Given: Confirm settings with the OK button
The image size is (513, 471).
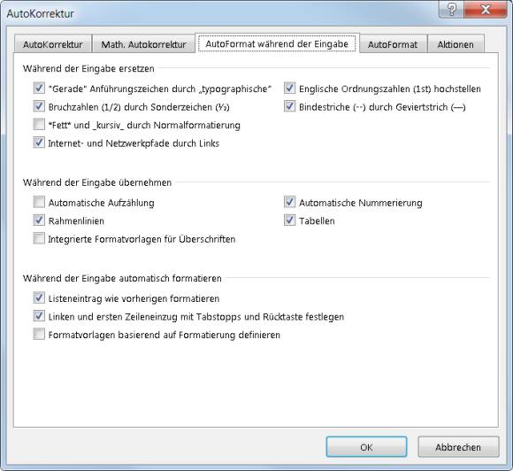Looking at the screenshot, I should coord(366,447).
